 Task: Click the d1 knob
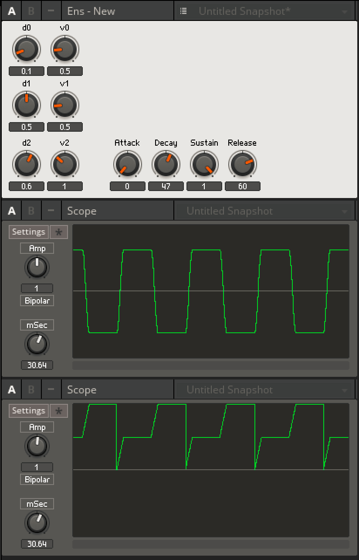pyautogui.click(x=27, y=105)
